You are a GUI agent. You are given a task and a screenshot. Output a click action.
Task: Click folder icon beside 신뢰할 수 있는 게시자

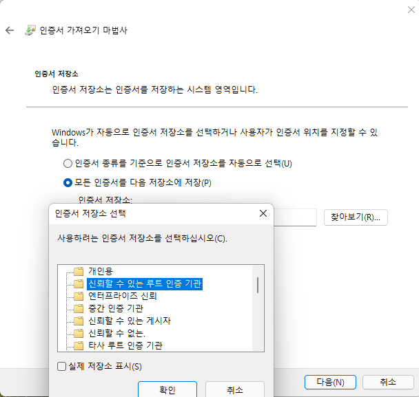[79, 321]
